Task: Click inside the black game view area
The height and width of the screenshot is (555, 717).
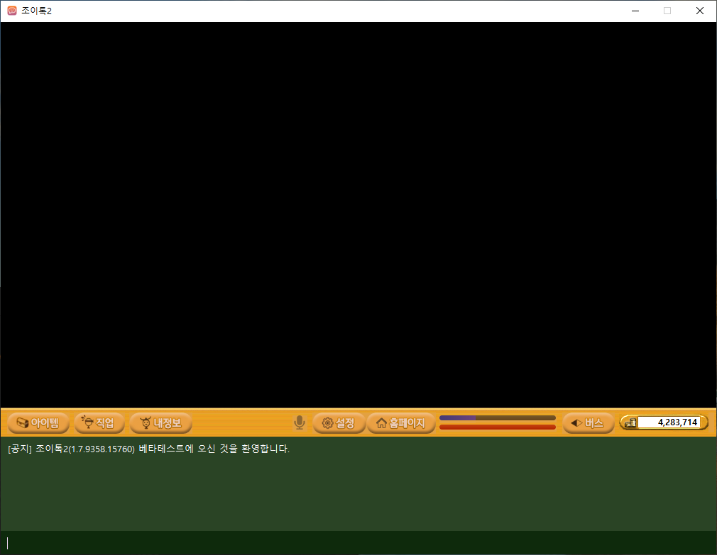Action: (x=358, y=214)
